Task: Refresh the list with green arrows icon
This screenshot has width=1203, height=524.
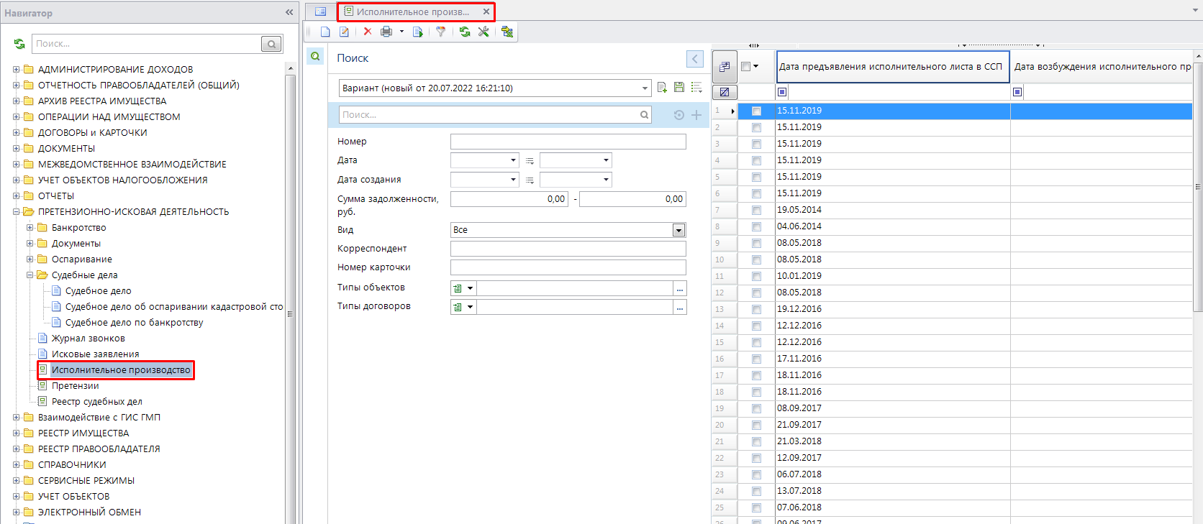Action: [x=465, y=32]
